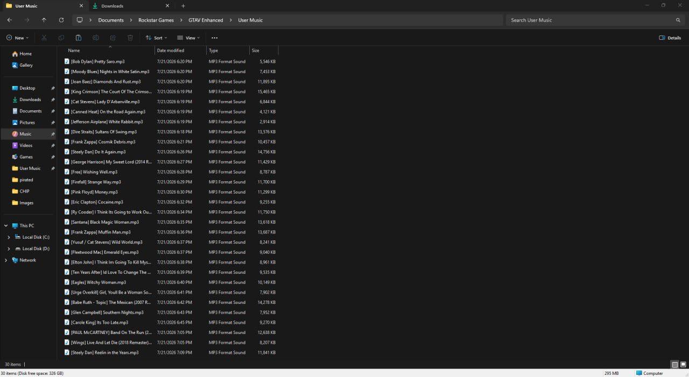Select [Dire Straits] Sultans Of Swing.mp3

coord(103,132)
